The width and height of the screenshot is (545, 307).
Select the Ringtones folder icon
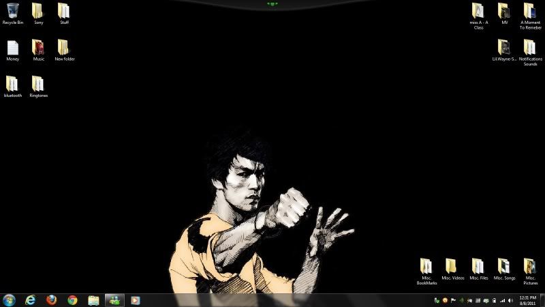(38, 87)
